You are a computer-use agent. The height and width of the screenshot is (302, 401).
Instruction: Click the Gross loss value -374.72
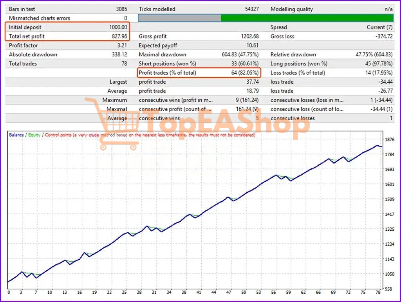[x=381, y=36]
